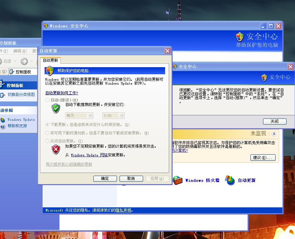
Task: Collapse the 未监视 section chevron
Action: 274,134
